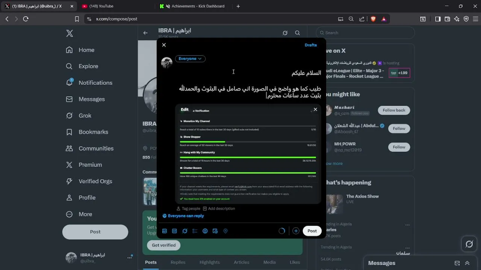Screen dimensions: 481x270
Task: Add media using the image icon
Action: tap(165, 231)
